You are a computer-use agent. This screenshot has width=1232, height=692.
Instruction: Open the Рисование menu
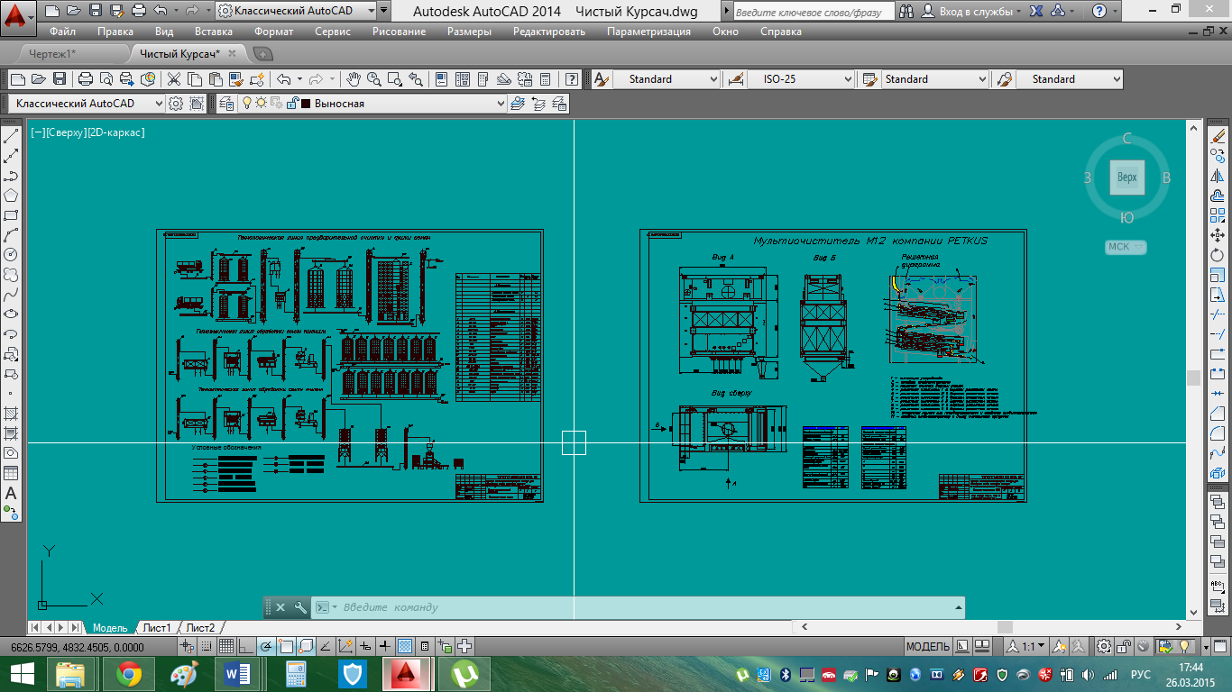tap(400, 32)
